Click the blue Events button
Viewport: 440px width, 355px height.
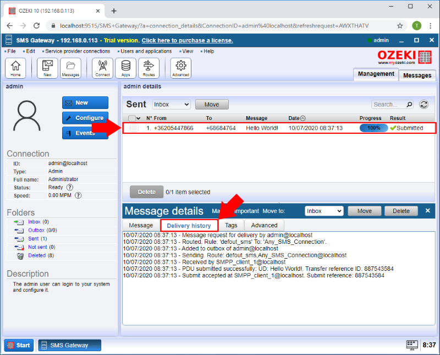tap(85, 133)
